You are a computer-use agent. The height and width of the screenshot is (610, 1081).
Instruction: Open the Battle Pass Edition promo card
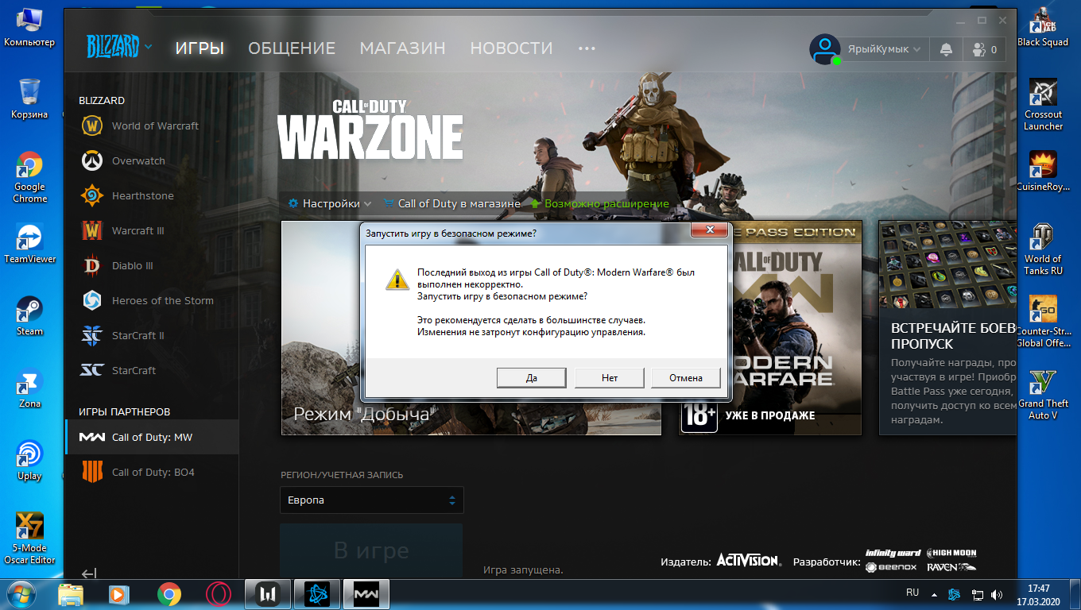point(770,328)
